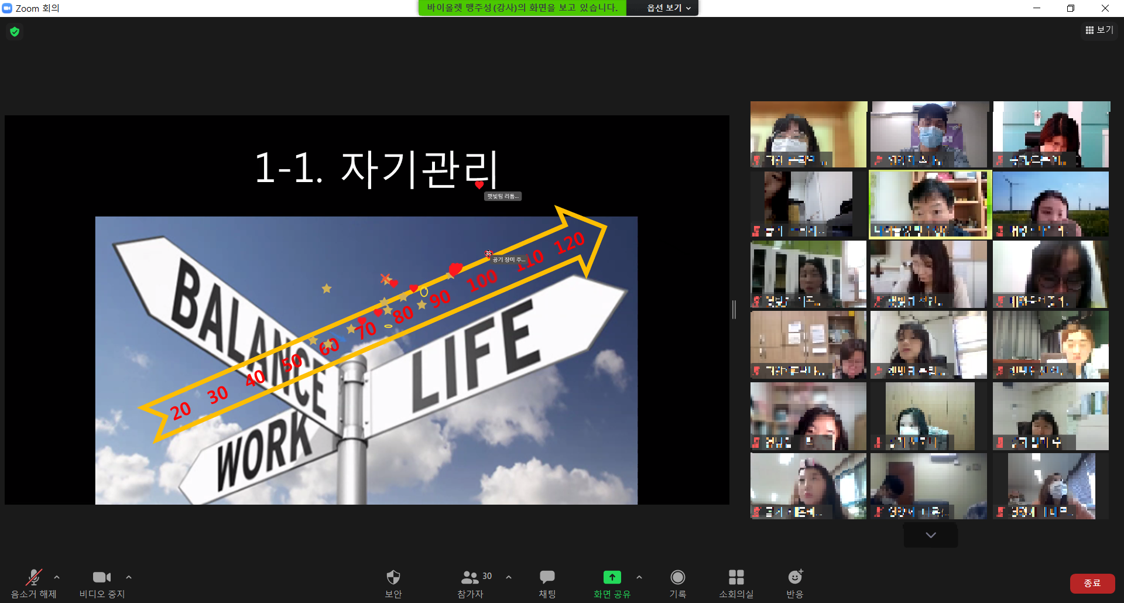Open 소회의실 breakout rooms

coord(736,578)
